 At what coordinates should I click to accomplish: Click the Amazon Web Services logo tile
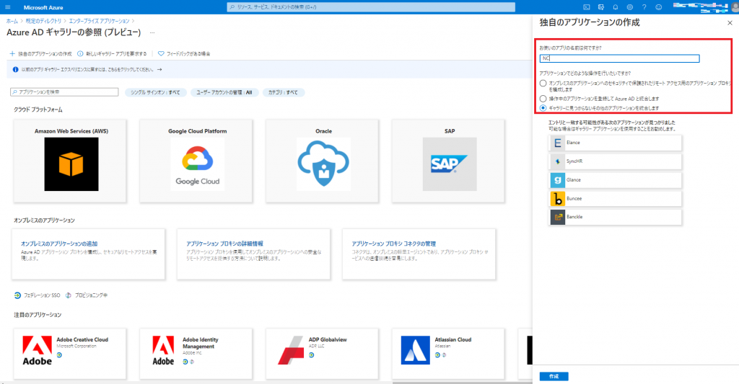coord(71,164)
